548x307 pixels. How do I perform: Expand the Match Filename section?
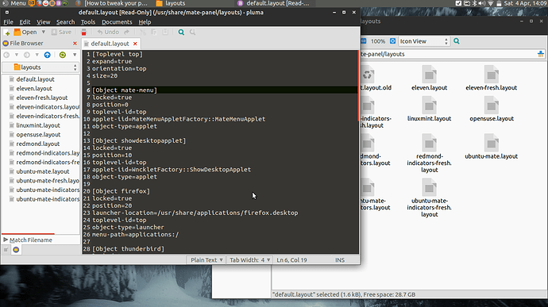coord(28,240)
